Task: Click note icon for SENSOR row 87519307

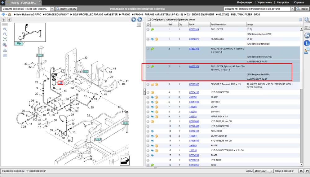Action: [x=152, y=84]
